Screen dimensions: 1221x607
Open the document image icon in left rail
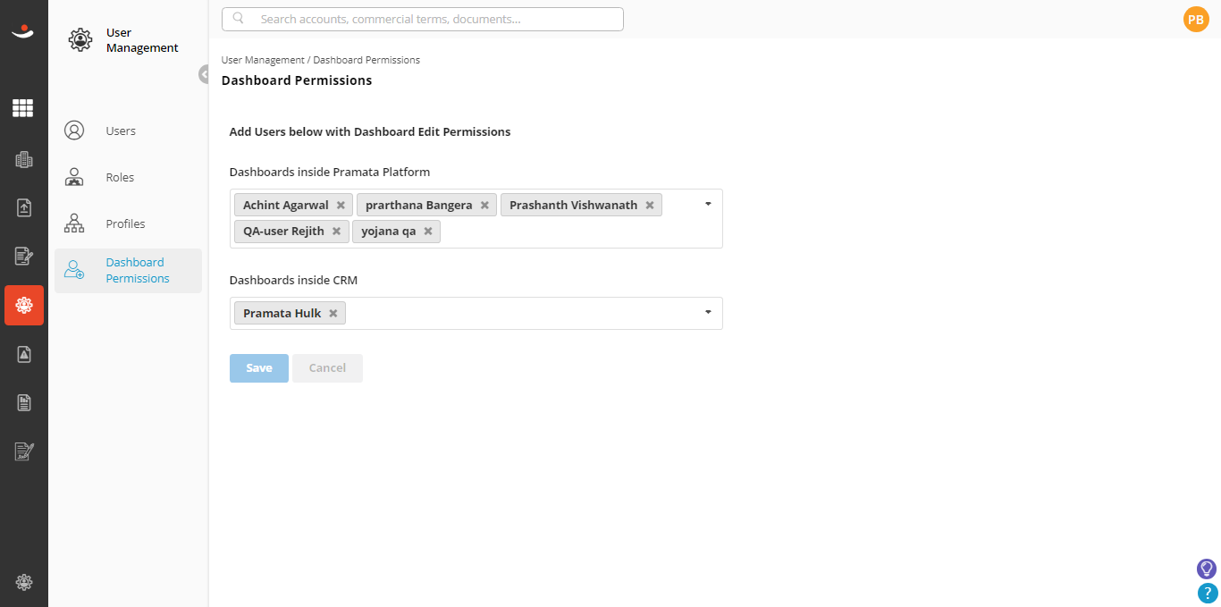click(x=23, y=354)
